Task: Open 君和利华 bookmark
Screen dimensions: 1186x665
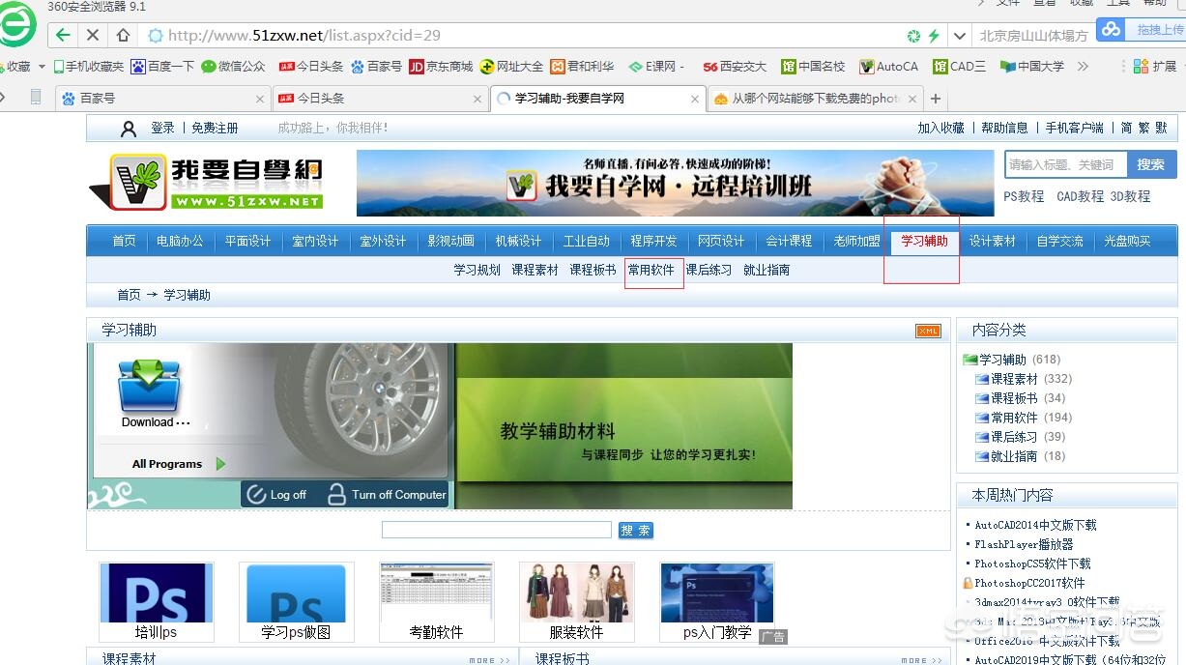Action: coord(582,67)
